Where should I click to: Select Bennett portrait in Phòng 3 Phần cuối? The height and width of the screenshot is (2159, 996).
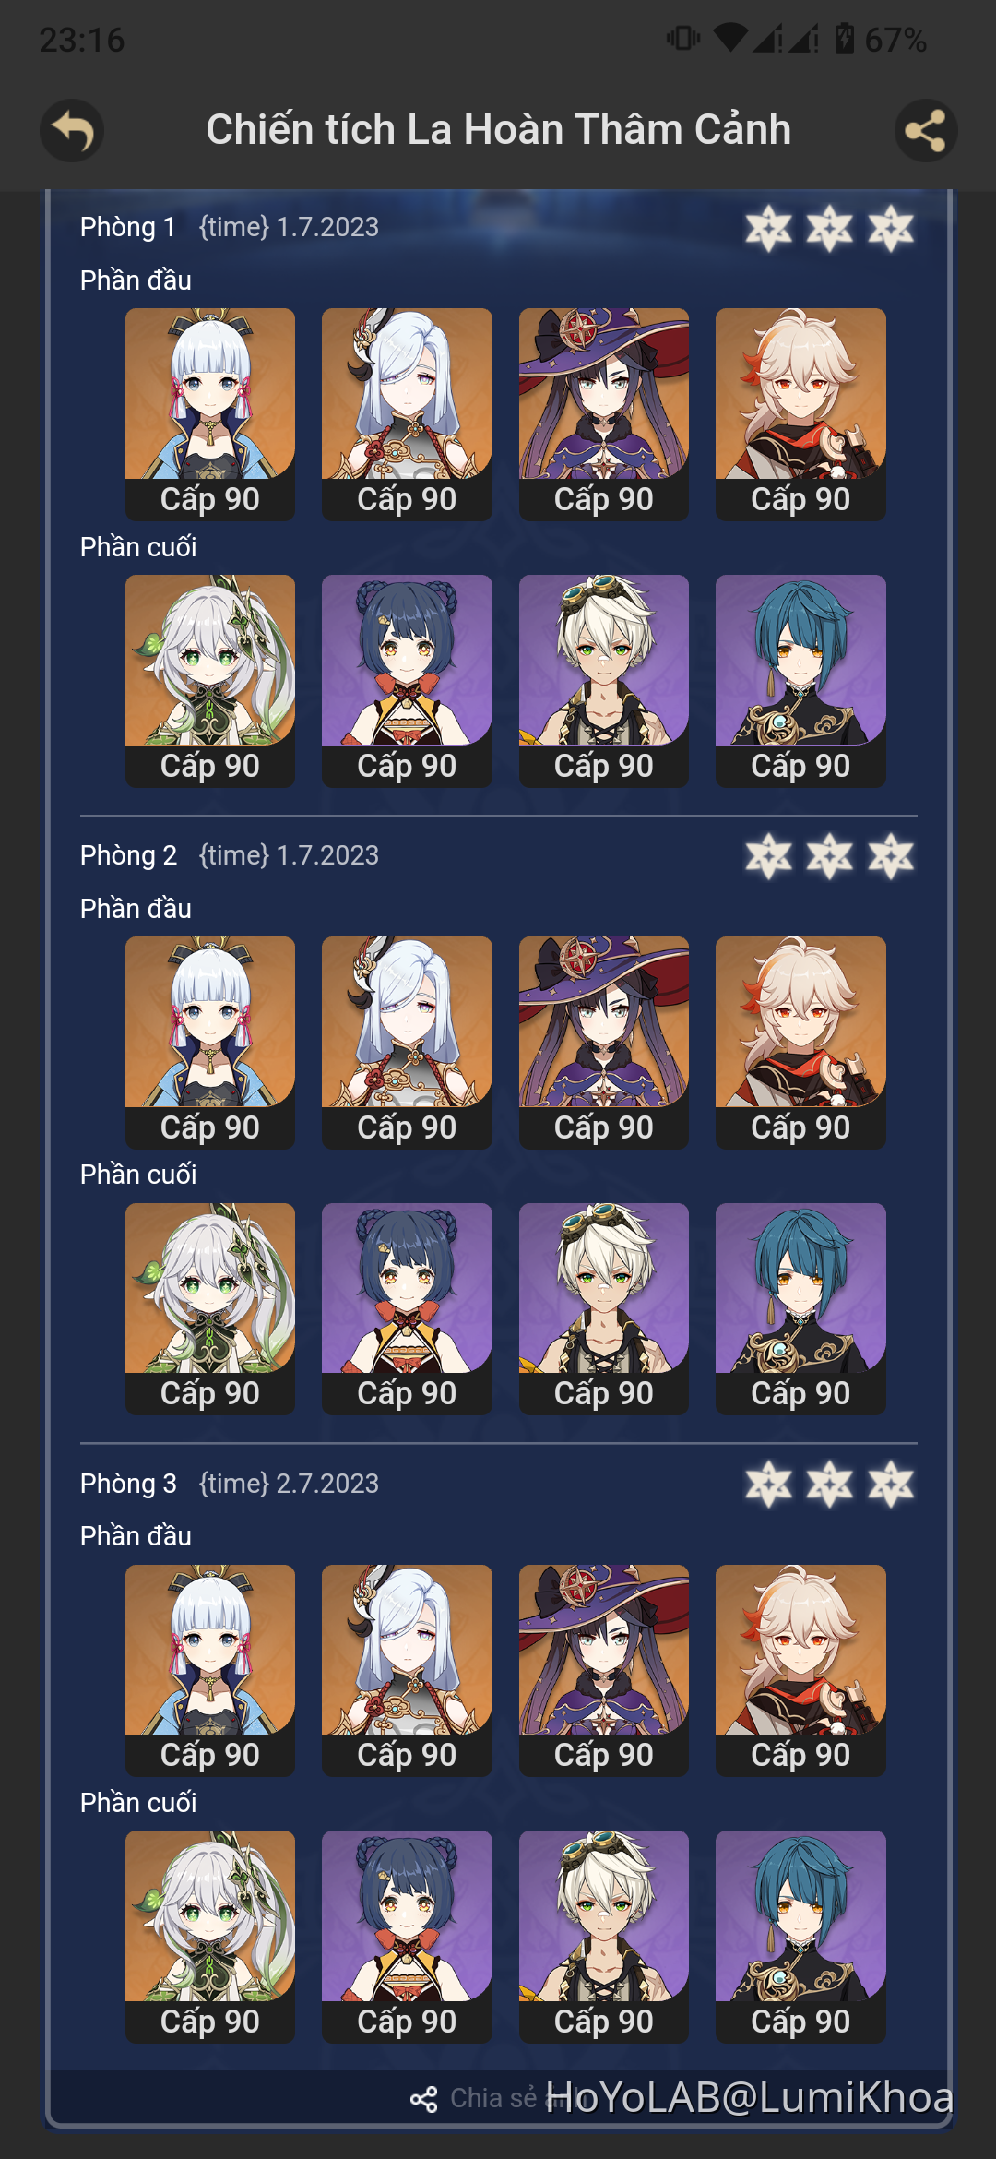pyautogui.click(x=604, y=1937)
